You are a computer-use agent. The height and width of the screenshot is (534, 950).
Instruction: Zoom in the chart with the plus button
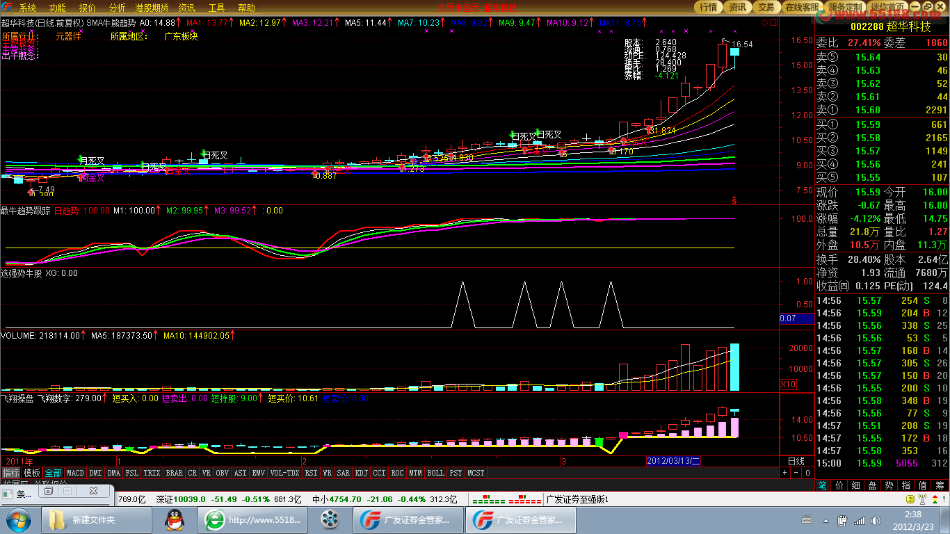[785, 473]
